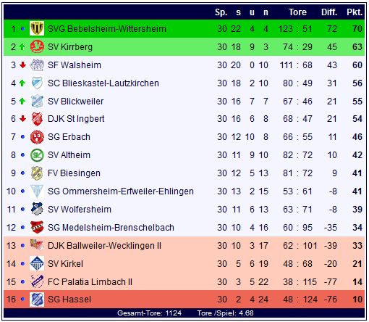Select the SG Hassel blue crest

(37, 300)
